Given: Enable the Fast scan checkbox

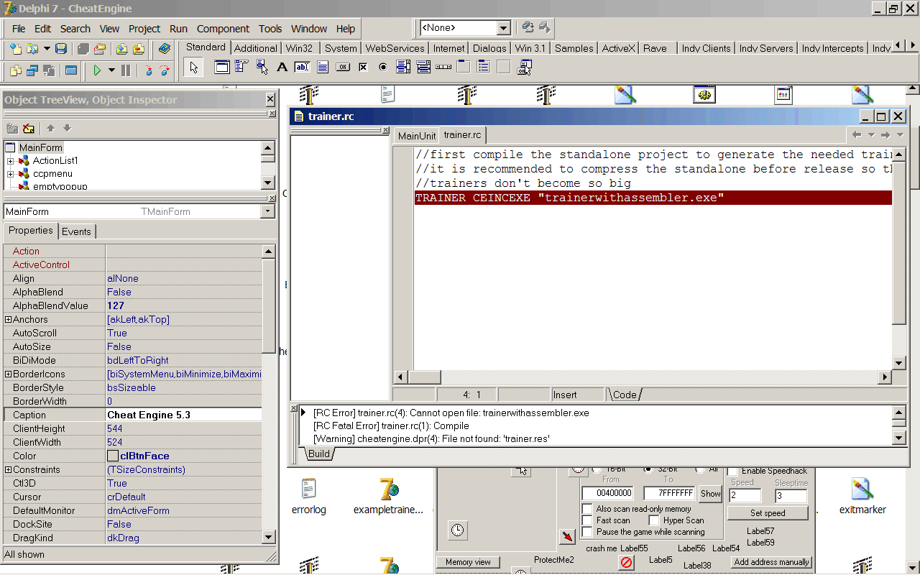Looking at the screenshot, I should [x=587, y=520].
